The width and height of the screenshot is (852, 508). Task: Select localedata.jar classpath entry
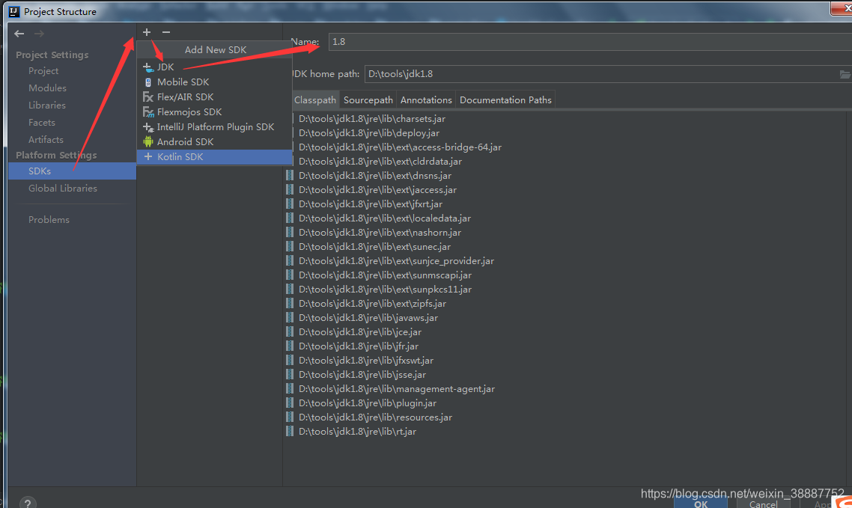click(x=385, y=218)
